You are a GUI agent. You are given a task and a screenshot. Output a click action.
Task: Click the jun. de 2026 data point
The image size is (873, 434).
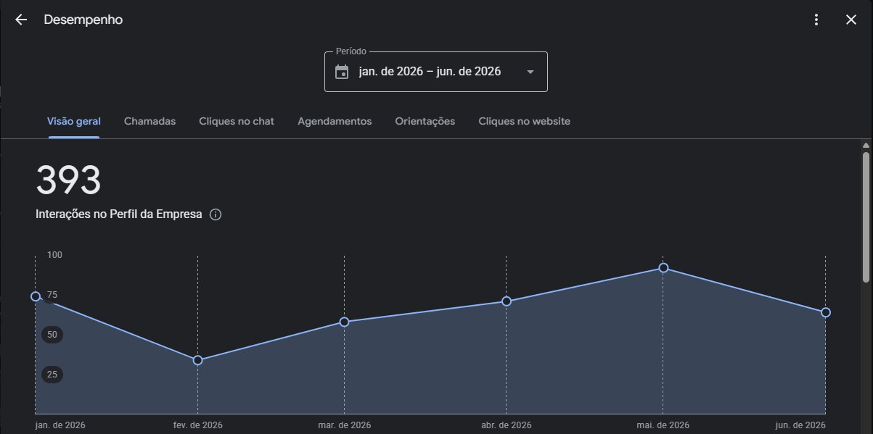tap(826, 312)
